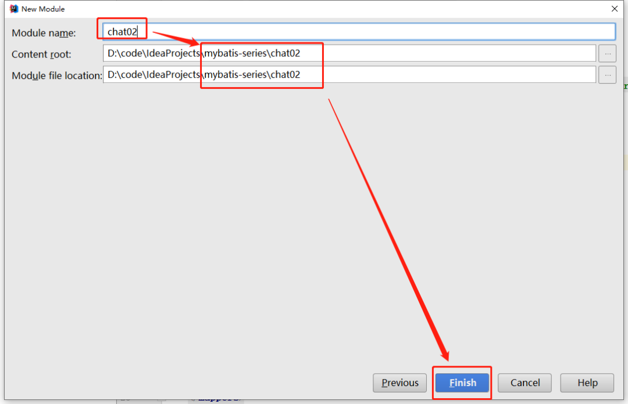Close the New Module dialog window
The width and height of the screenshot is (628, 404).
coord(614,9)
